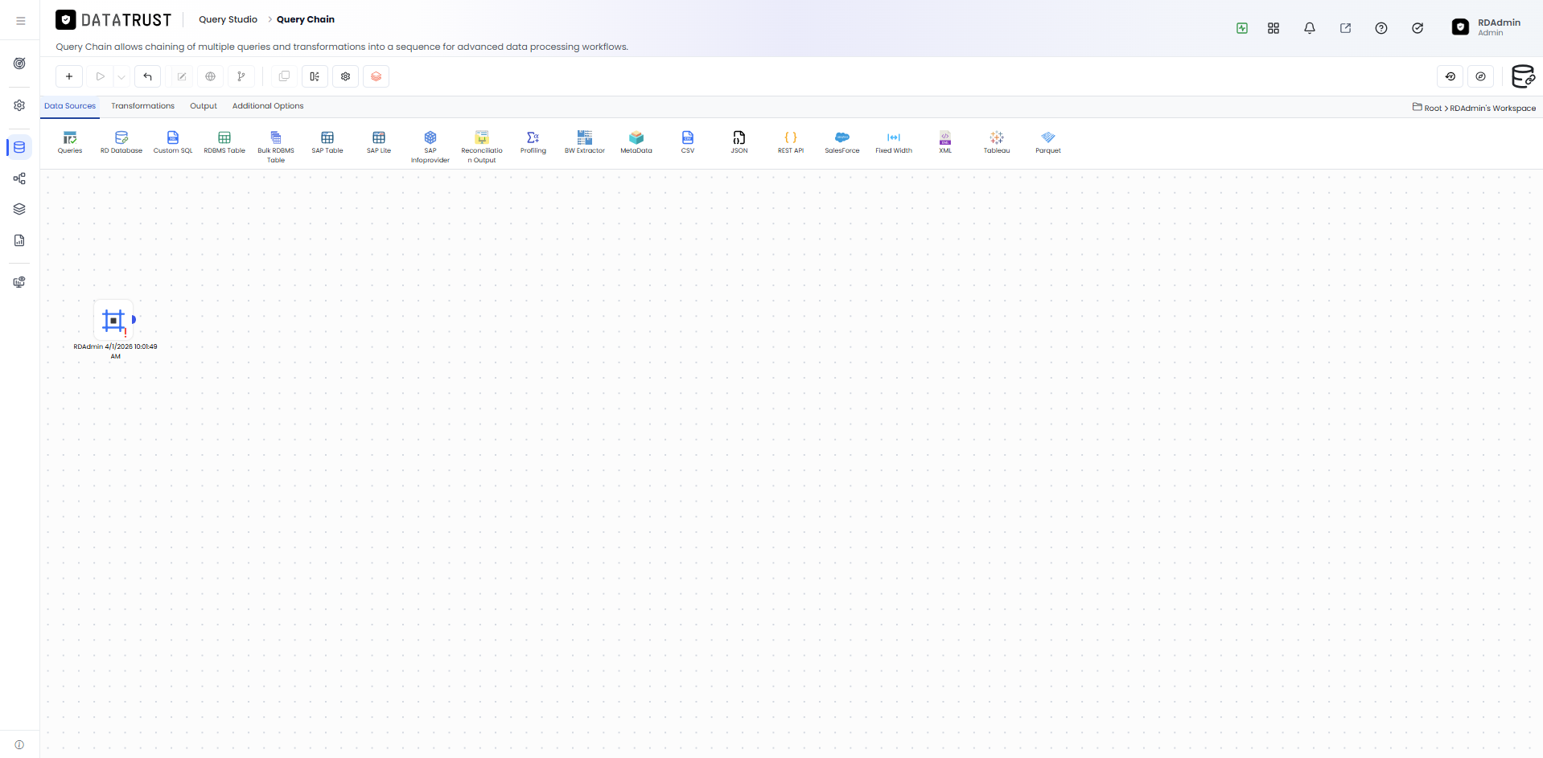The height and width of the screenshot is (758, 1543).
Task: Toggle the hamburger menu in sidebar
Action: 20,21
